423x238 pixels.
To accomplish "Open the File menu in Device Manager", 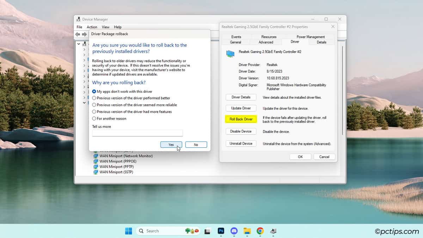I will pyautogui.click(x=79, y=27).
